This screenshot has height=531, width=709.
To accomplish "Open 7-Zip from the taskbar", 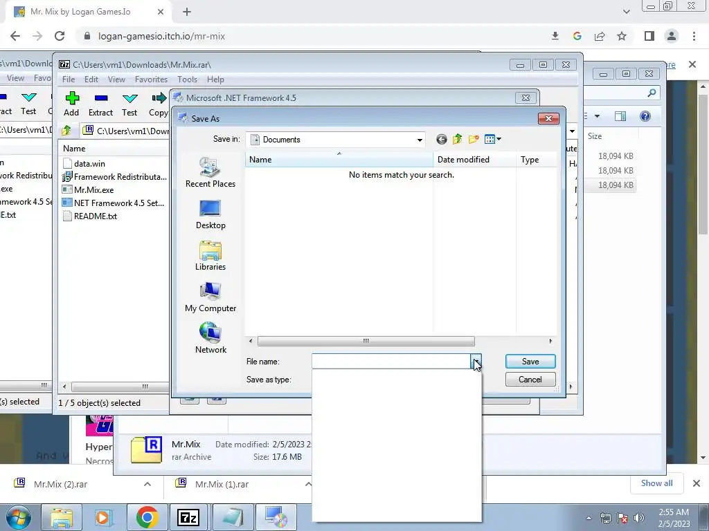I will (188, 517).
